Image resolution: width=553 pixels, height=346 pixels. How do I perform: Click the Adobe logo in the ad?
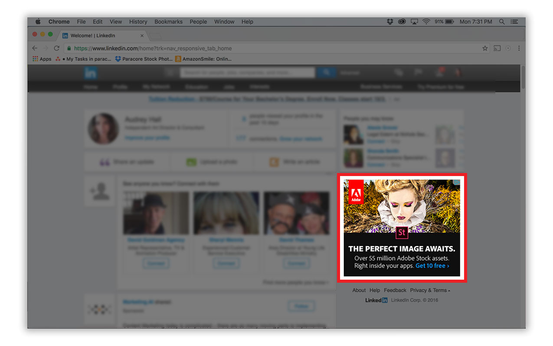click(356, 192)
